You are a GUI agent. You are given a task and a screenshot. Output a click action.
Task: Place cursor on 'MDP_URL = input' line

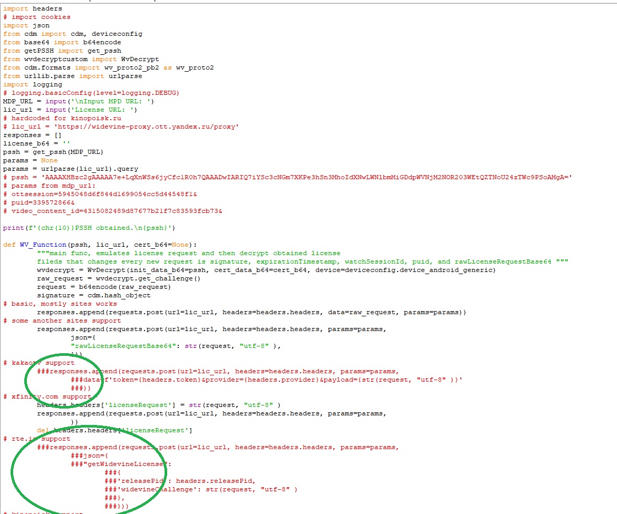click(x=79, y=102)
